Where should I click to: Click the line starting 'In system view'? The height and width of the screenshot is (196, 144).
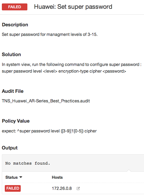tap(72, 65)
